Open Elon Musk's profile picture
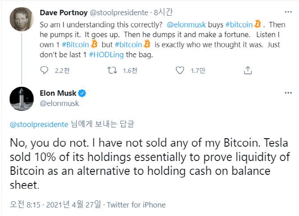299x216 pixels. 21,99
